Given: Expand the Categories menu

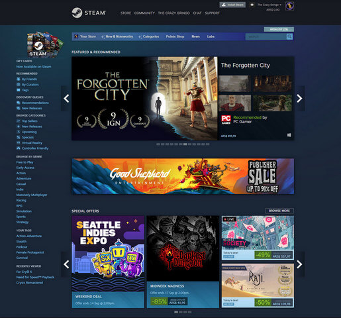Looking at the screenshot, I should pos(149,36).
